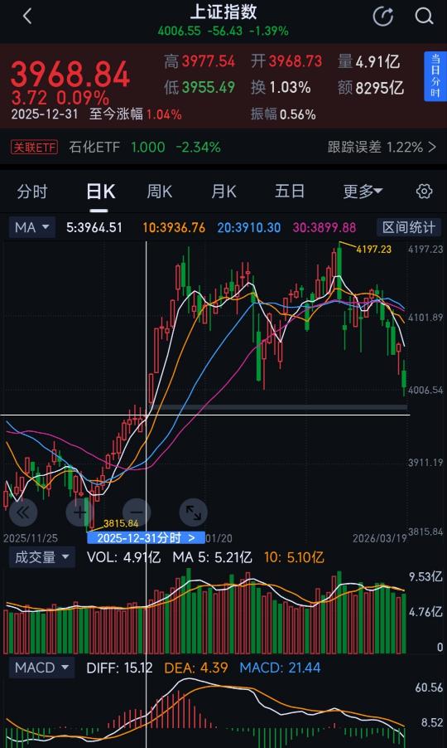Viewport: 447px width, 748px height.
Task: Tap the 30:3899.88 MA value
Action: pos(324,228)
